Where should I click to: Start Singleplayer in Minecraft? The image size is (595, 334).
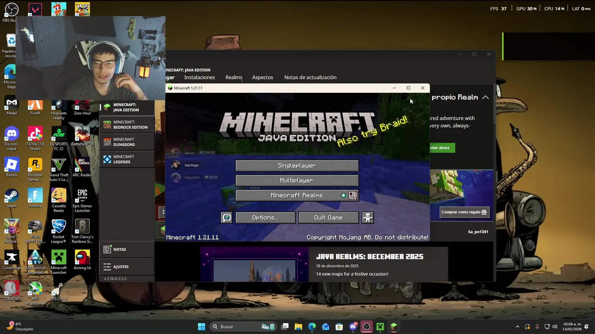click(297, 166)
